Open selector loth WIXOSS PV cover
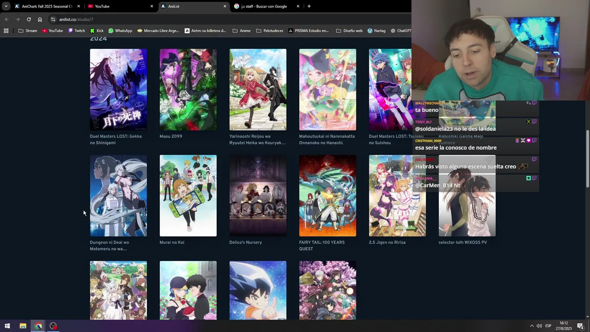Image resolution: width=590 pixels, height=332 pixels. [467, 196]
